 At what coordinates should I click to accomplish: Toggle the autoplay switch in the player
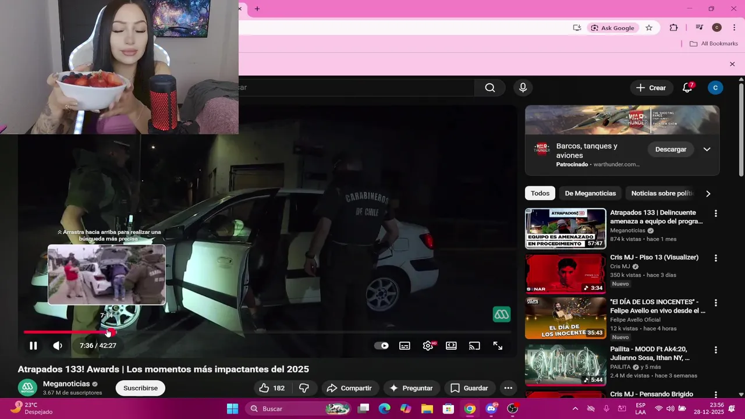coord(381,346)
